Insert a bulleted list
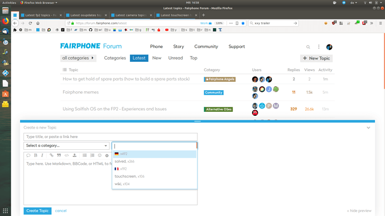The image size is (385, 216). (85, 155)
